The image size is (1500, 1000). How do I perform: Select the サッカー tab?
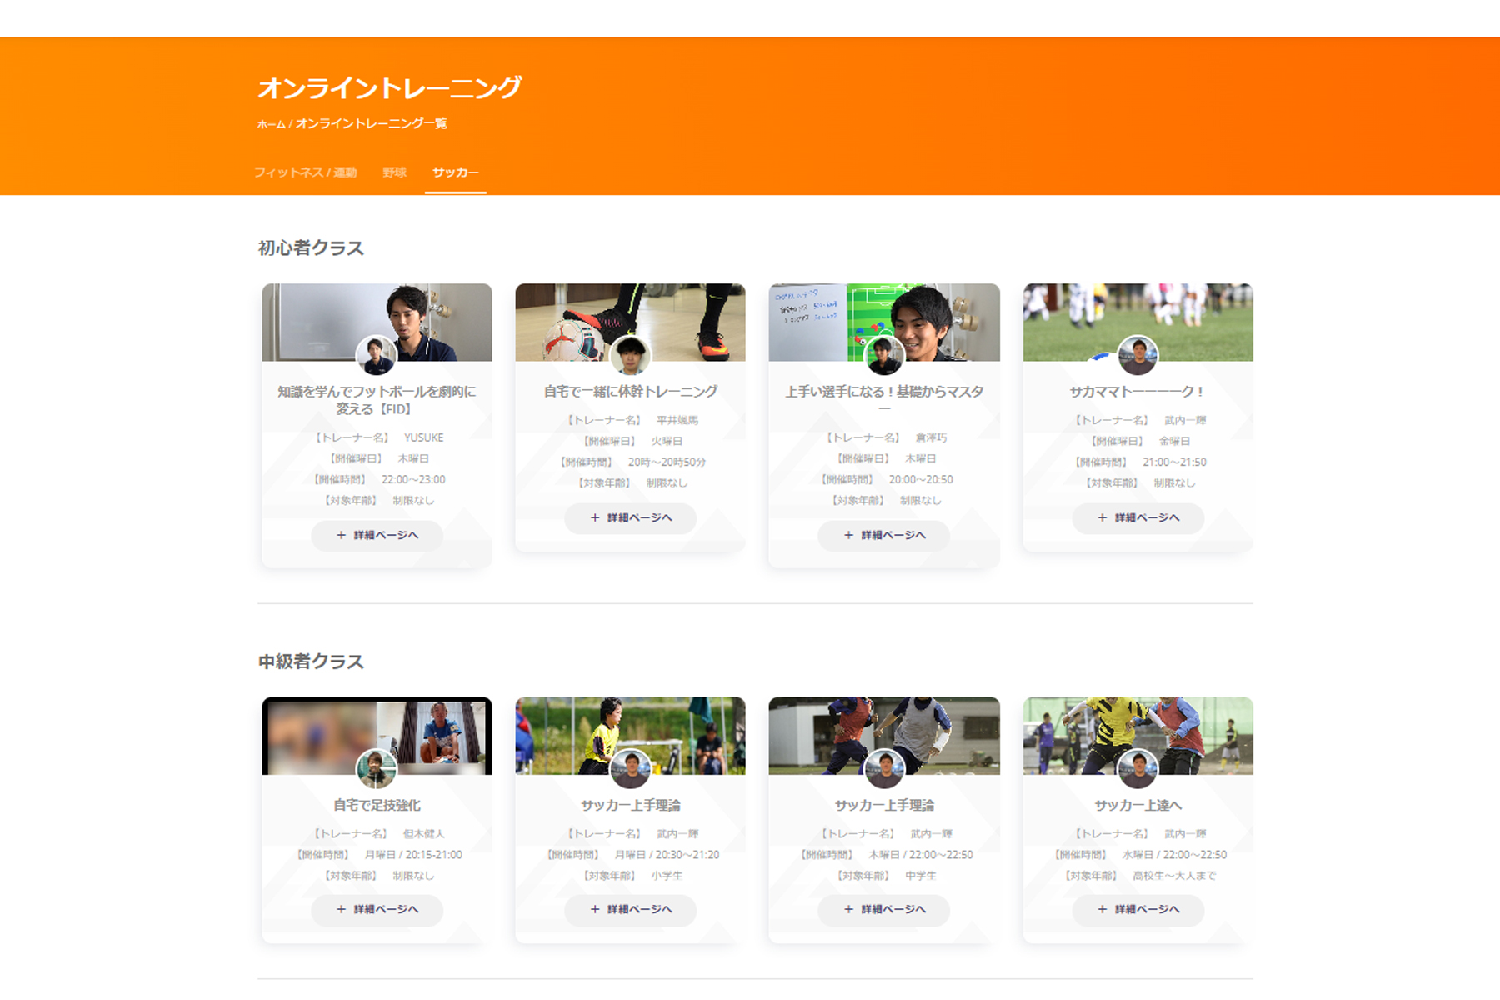tap(455, 172)
